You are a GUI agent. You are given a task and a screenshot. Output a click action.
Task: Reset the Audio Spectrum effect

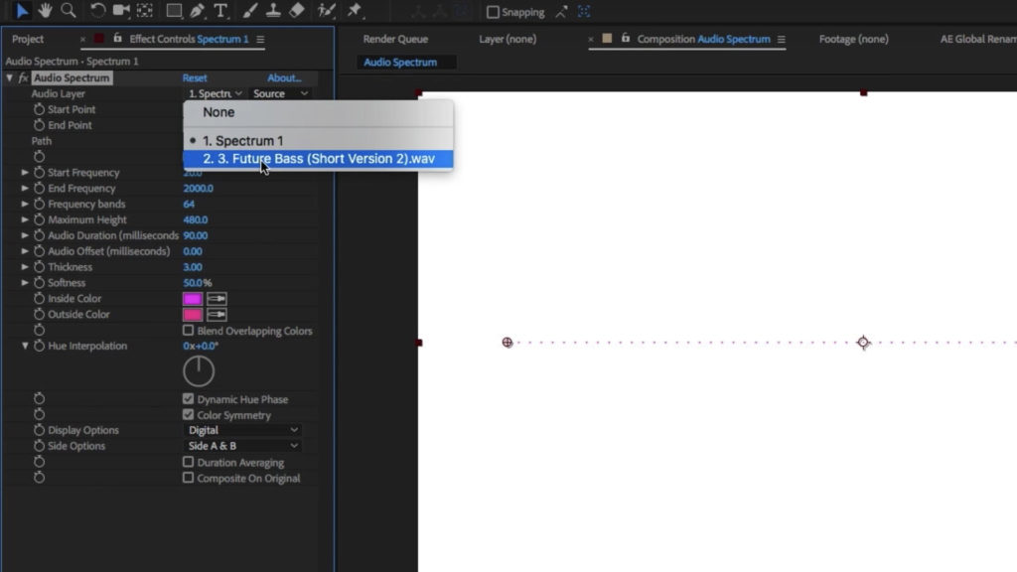[195, 77]
